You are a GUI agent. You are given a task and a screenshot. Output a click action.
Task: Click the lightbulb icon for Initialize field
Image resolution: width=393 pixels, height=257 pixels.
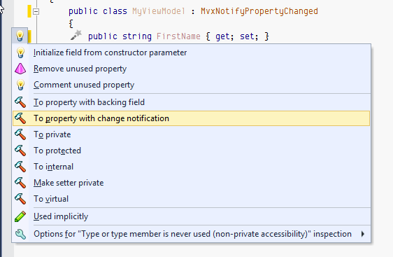coord(20,53)
